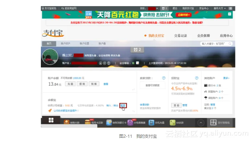Click the bank card icon next to 银行卡
This screenshot has height=141, width=252.
point(206,86)
